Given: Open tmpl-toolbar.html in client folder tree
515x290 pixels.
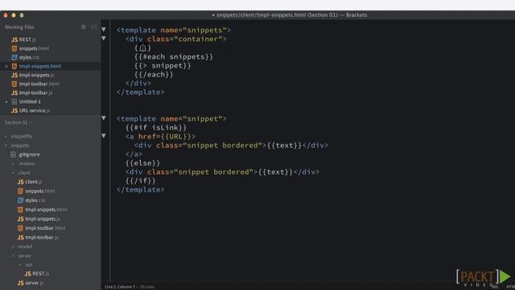Looking at the screenshot, I should point(45,228).
